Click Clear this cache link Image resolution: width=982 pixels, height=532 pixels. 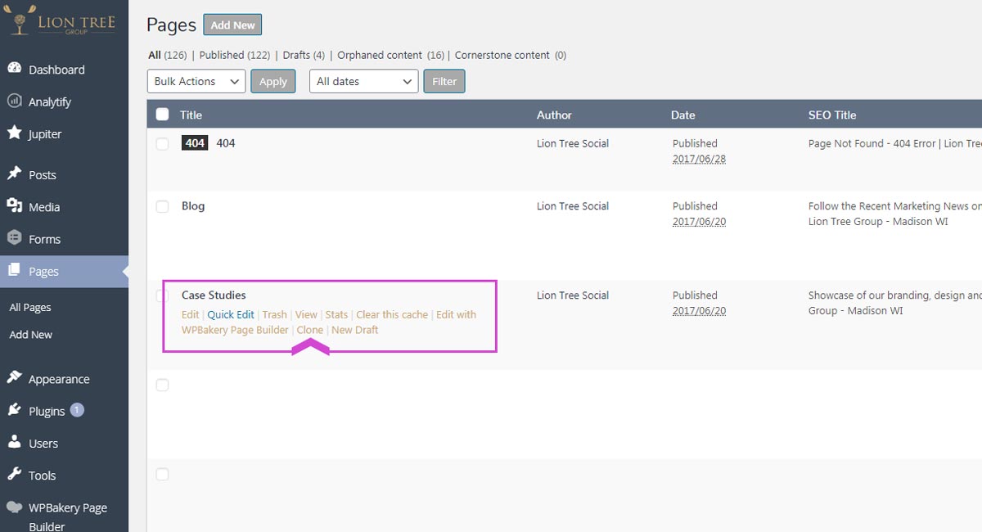[x=392, y=314]
